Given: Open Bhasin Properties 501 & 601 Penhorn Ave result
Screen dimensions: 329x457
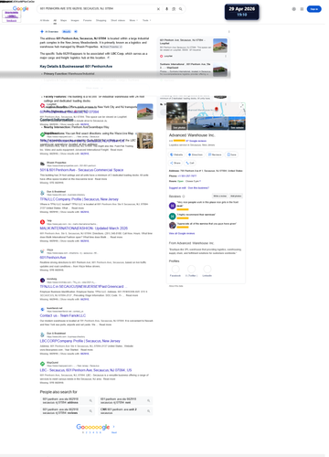Looking at the screenshot, I should [x=81, y=170].
